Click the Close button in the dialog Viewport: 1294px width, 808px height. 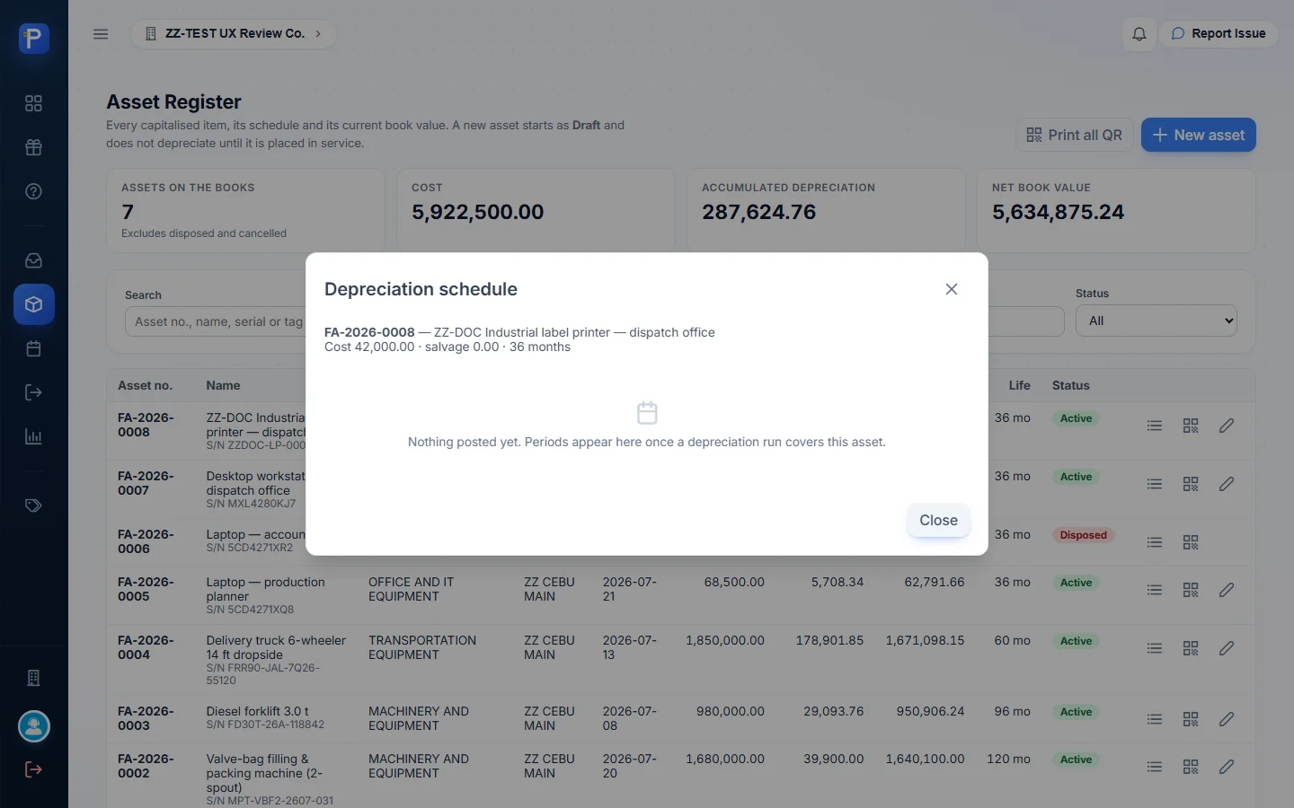[938, 521]
